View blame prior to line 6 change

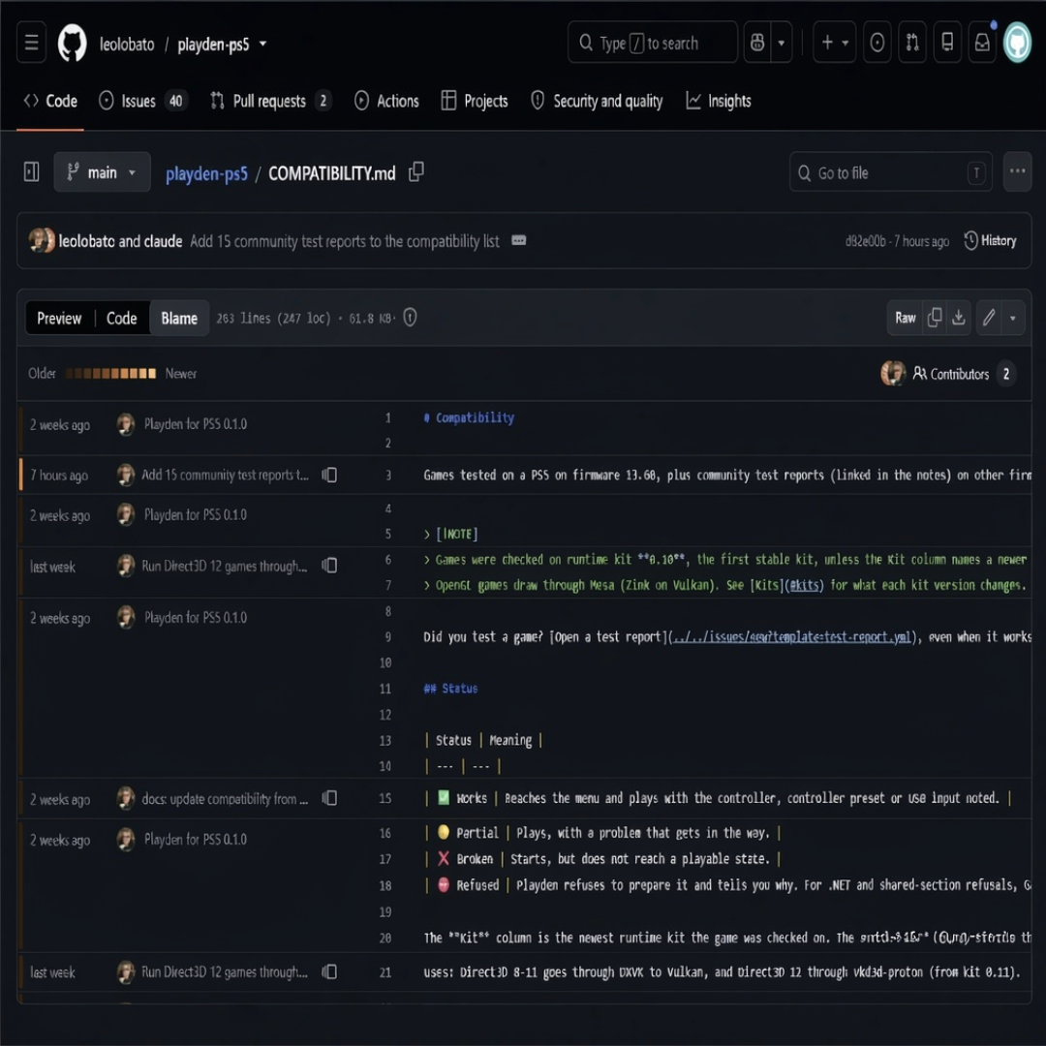coord(329,566)
